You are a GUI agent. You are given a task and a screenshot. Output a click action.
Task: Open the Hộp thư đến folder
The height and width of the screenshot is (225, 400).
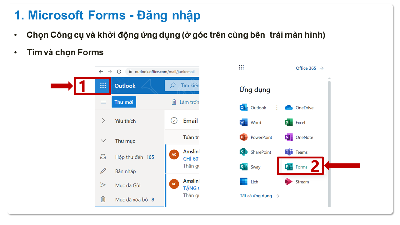tap(129, 157)
